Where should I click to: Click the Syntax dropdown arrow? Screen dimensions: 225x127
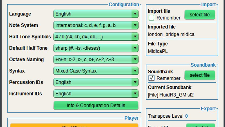coord(135,71)
